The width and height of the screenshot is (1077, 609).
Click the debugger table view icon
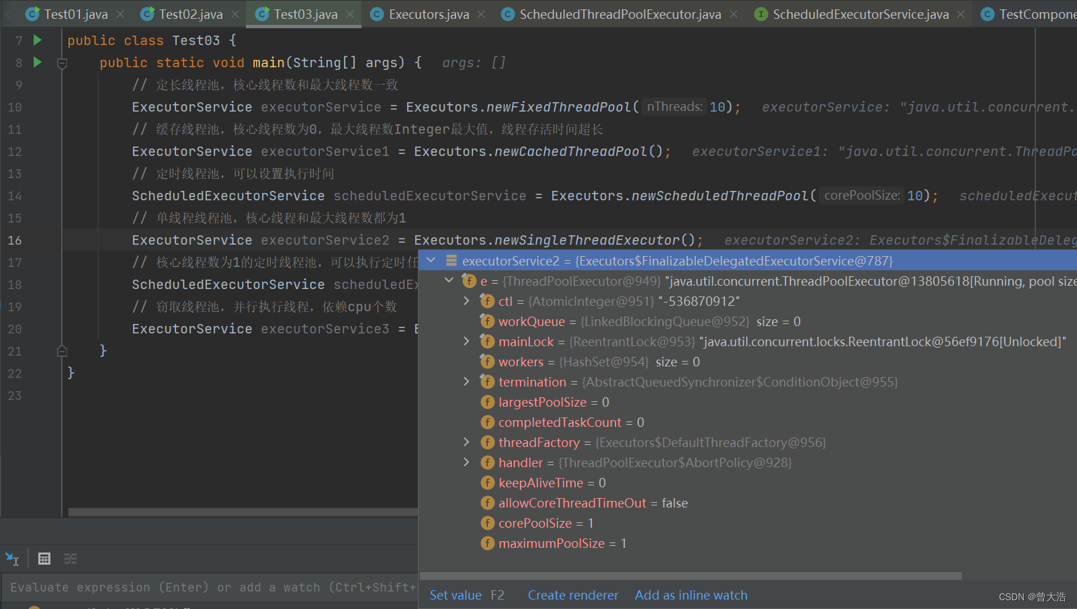coord(44,559)
